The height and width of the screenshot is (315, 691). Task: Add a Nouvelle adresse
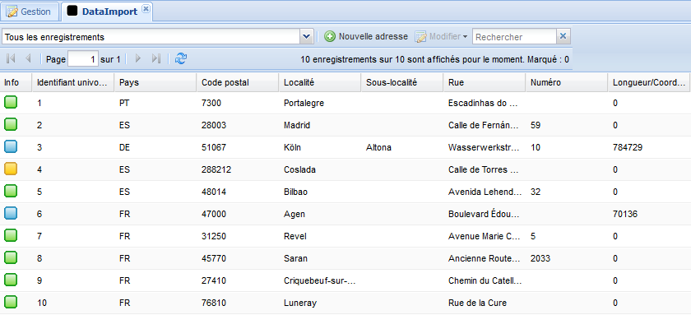tap(366, 36)
